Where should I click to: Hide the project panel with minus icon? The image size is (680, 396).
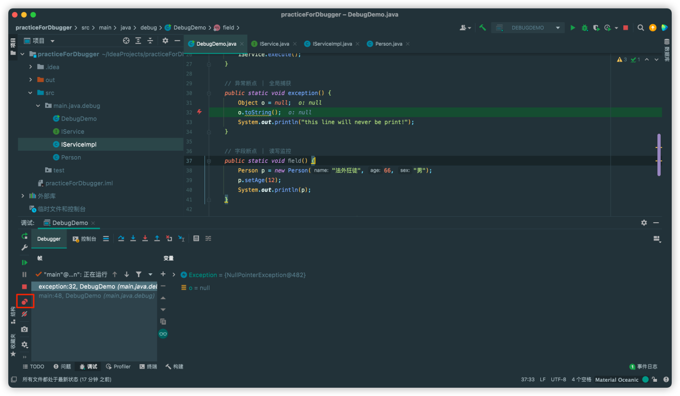177,41
